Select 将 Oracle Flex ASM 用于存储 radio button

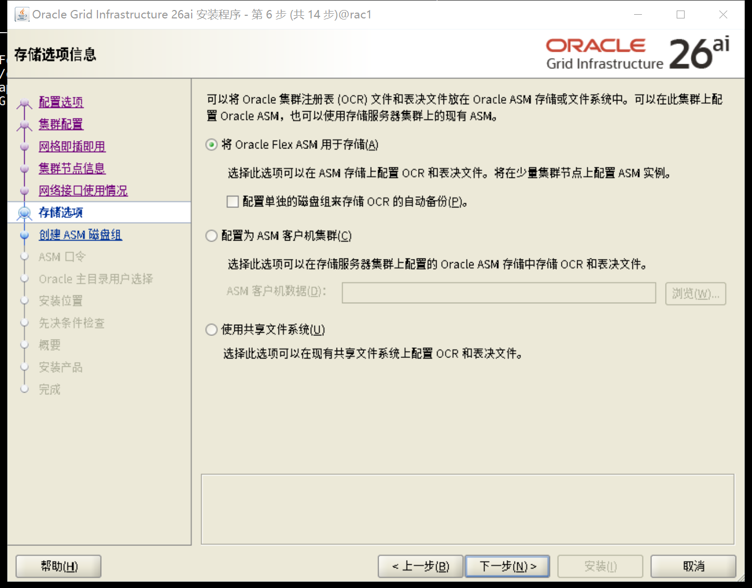[x=211, y=145]
